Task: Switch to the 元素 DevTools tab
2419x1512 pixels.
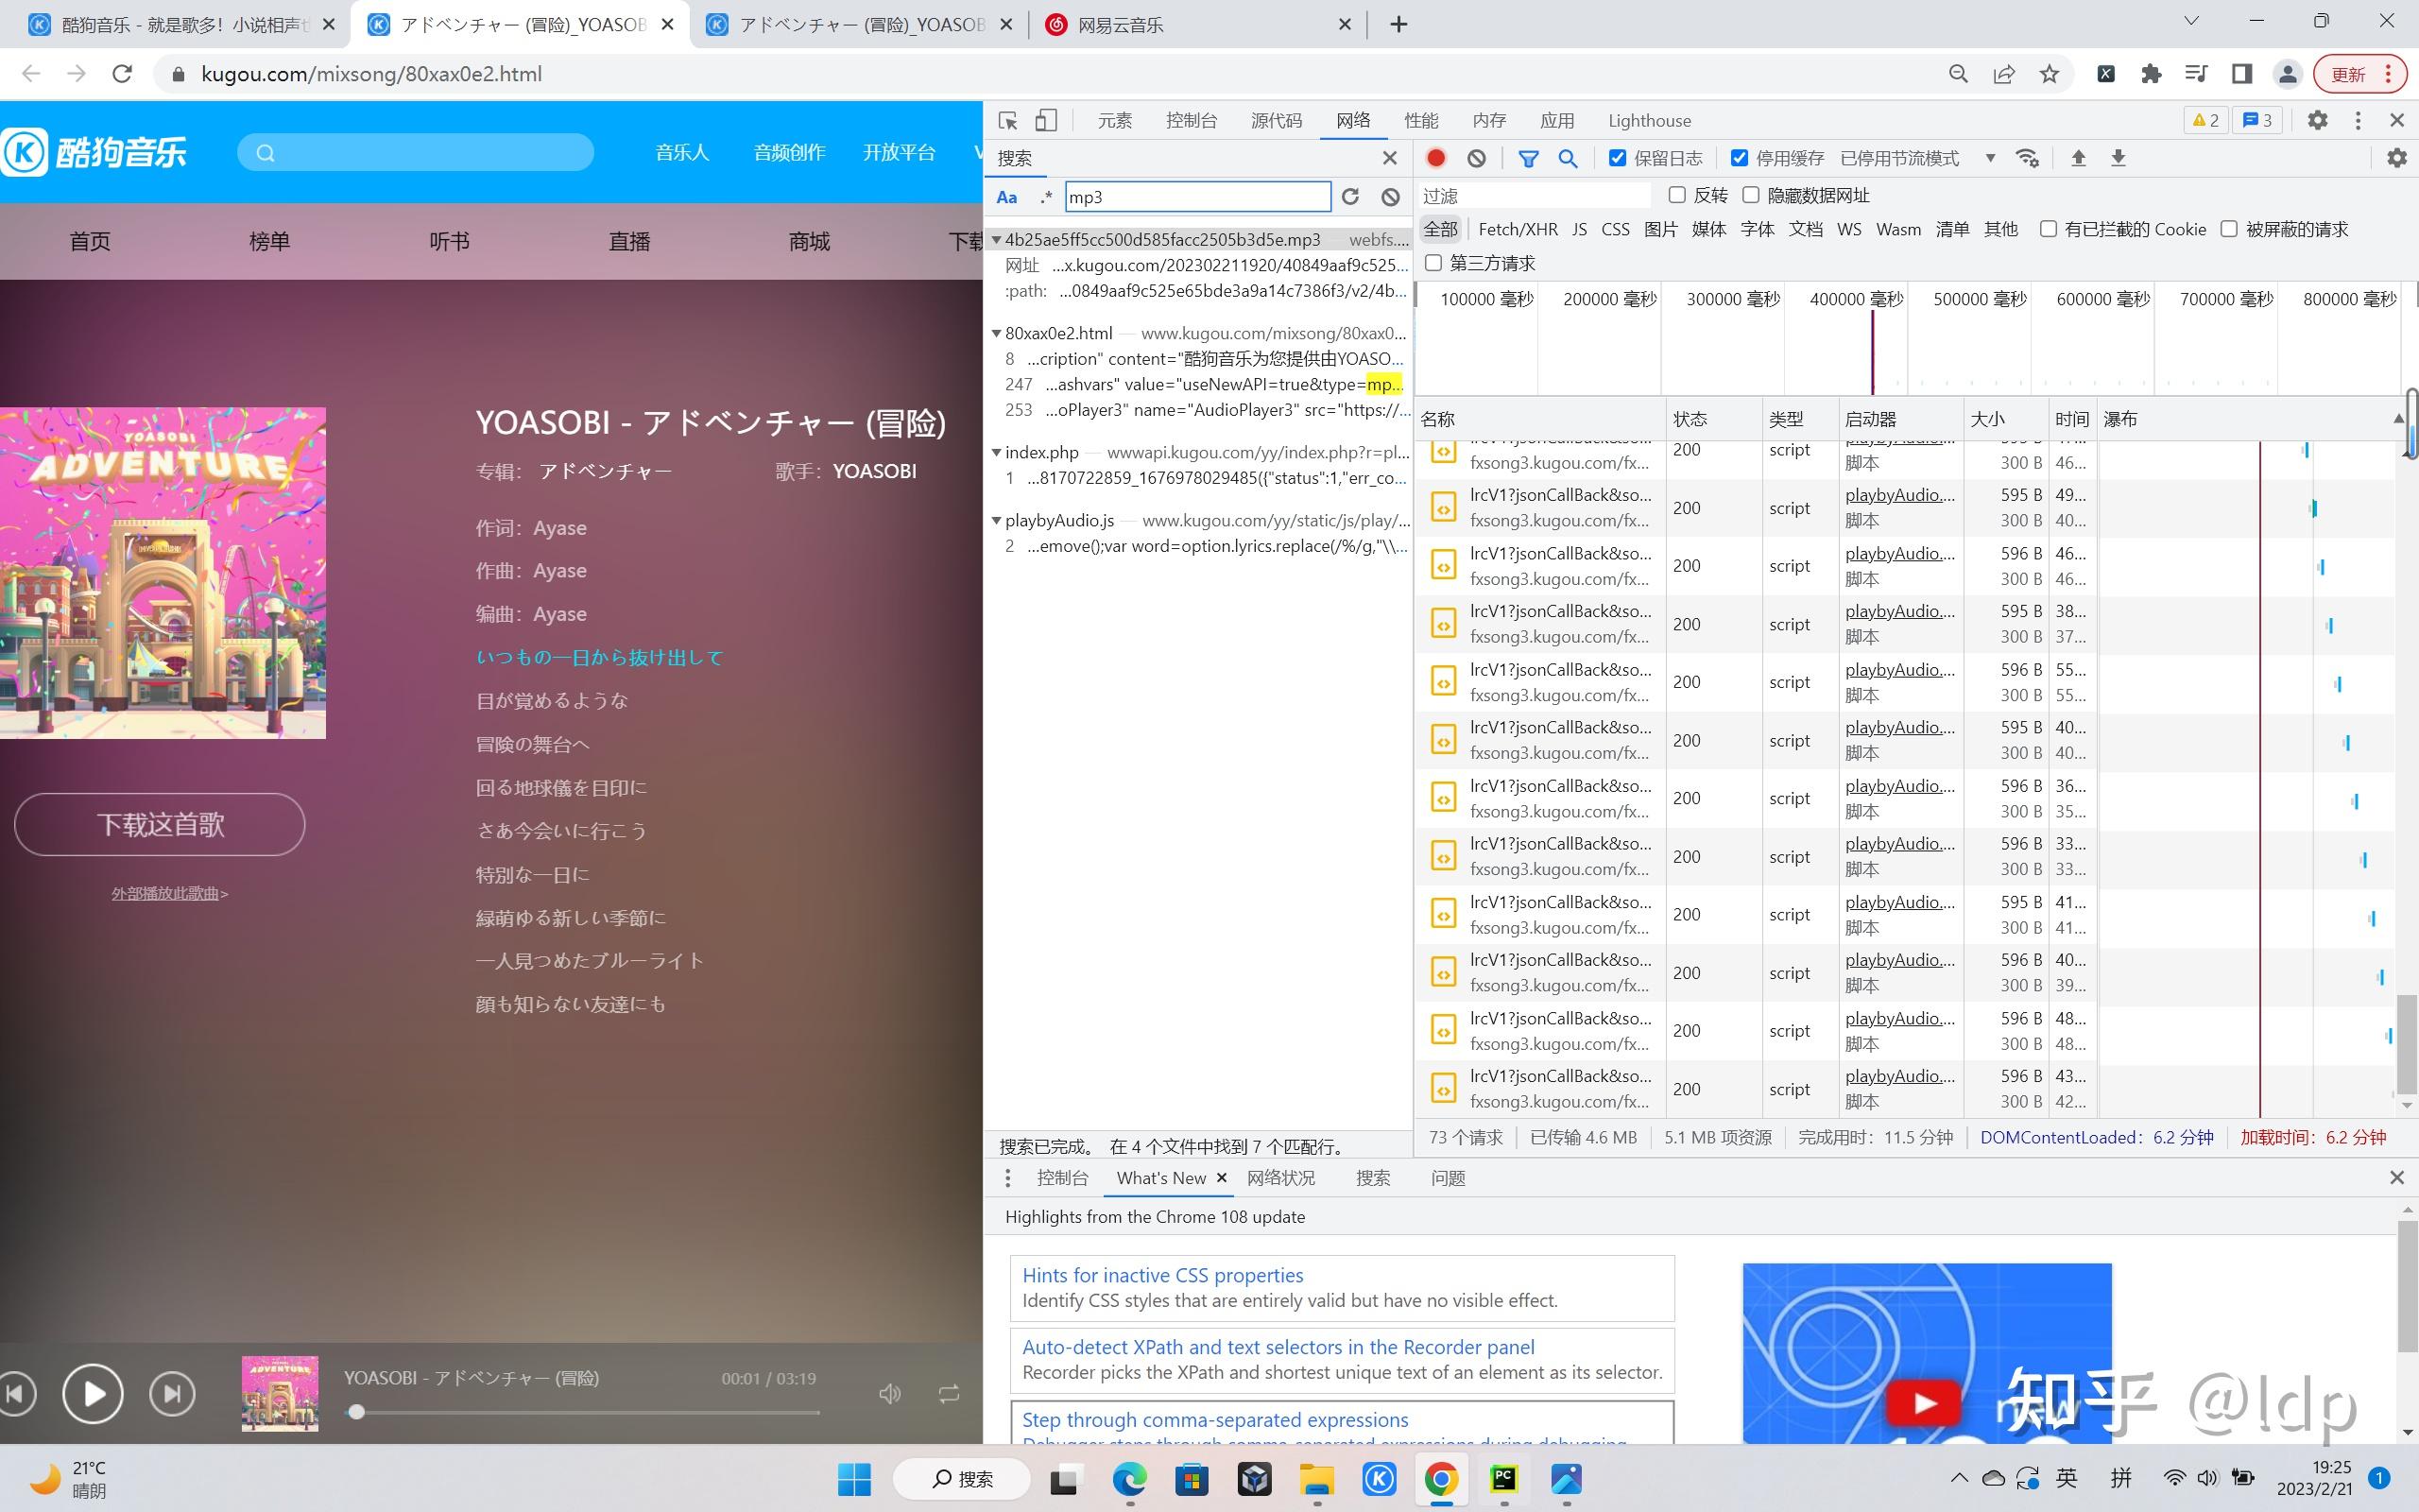Action: tap(1115, 121)
